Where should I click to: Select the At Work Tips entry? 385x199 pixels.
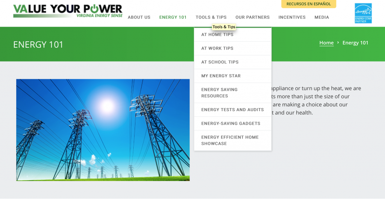217,48
